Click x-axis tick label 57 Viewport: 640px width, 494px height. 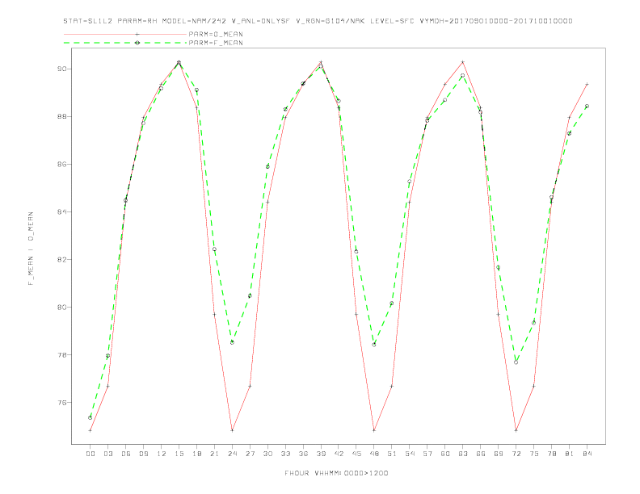427,454
